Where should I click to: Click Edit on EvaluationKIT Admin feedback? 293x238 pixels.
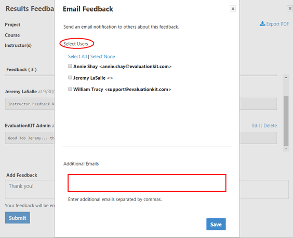pyautogui.click(x=256, y=126)
